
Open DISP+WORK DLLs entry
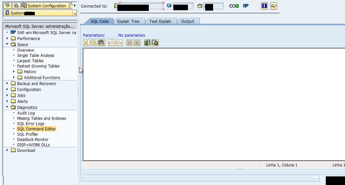(x=33, y=145)
